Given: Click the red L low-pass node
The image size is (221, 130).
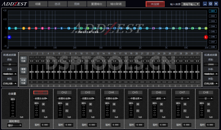Looking at the screenshot, I should coord(206,37).
